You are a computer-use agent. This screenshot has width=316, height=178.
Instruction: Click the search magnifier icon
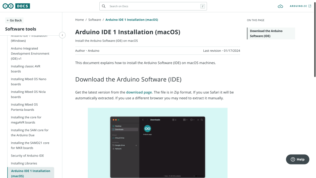pyautogui.click(x=104, y=6)
